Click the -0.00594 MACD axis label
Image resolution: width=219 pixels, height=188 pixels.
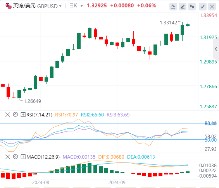[x=207, y=176]
